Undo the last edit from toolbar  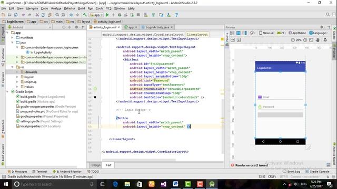[x=23, y=15]
